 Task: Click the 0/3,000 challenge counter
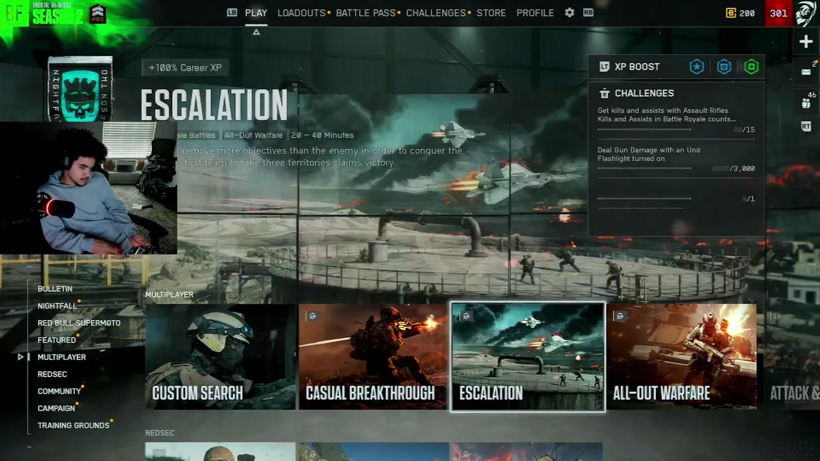pyautogui.click(x=734, y=169)
